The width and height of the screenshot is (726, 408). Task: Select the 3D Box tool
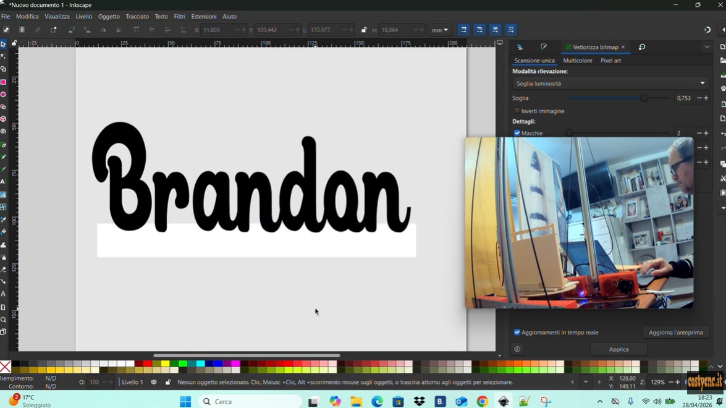(x=3, y=119)
